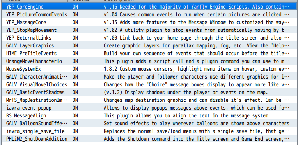Click the parallax mapping graphic layers description

pos(197,45)
